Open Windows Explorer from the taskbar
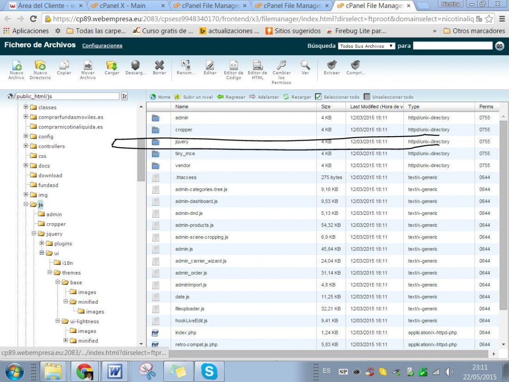Viewport: 509px width, 382px height. point(53,371)
